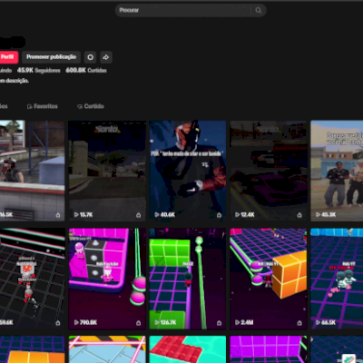Image resolution: width=363 pixels, height=363 pixels.
Task: Click lock icon on the 790.8K video
Action: tap(138, 323)
